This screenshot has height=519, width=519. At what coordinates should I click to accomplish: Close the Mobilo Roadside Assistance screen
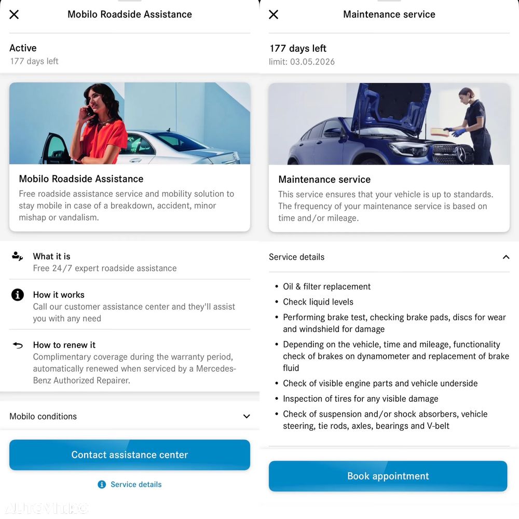point(14,14)
